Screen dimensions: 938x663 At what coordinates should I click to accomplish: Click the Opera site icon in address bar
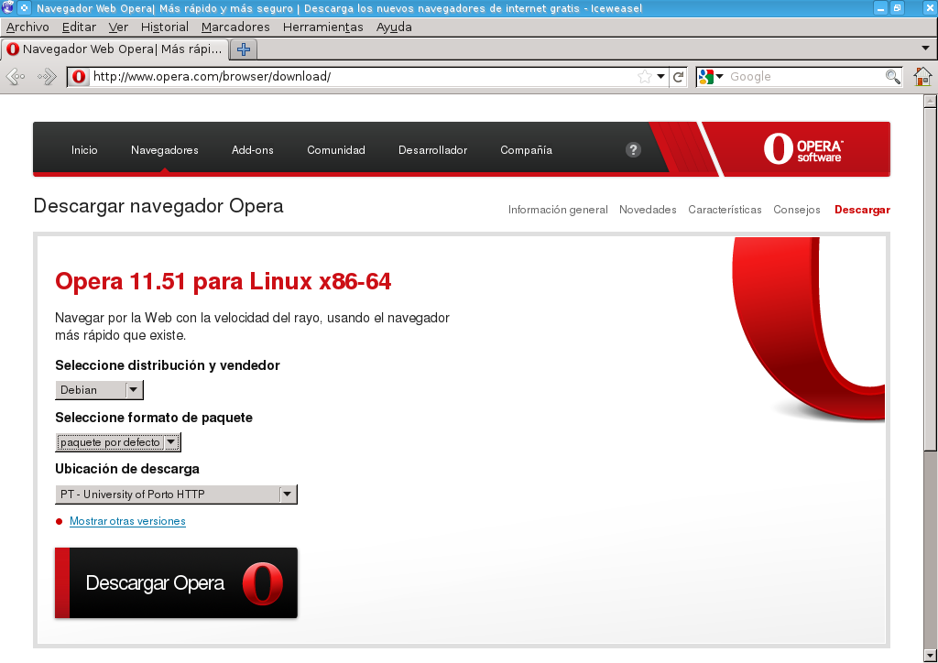79,77
